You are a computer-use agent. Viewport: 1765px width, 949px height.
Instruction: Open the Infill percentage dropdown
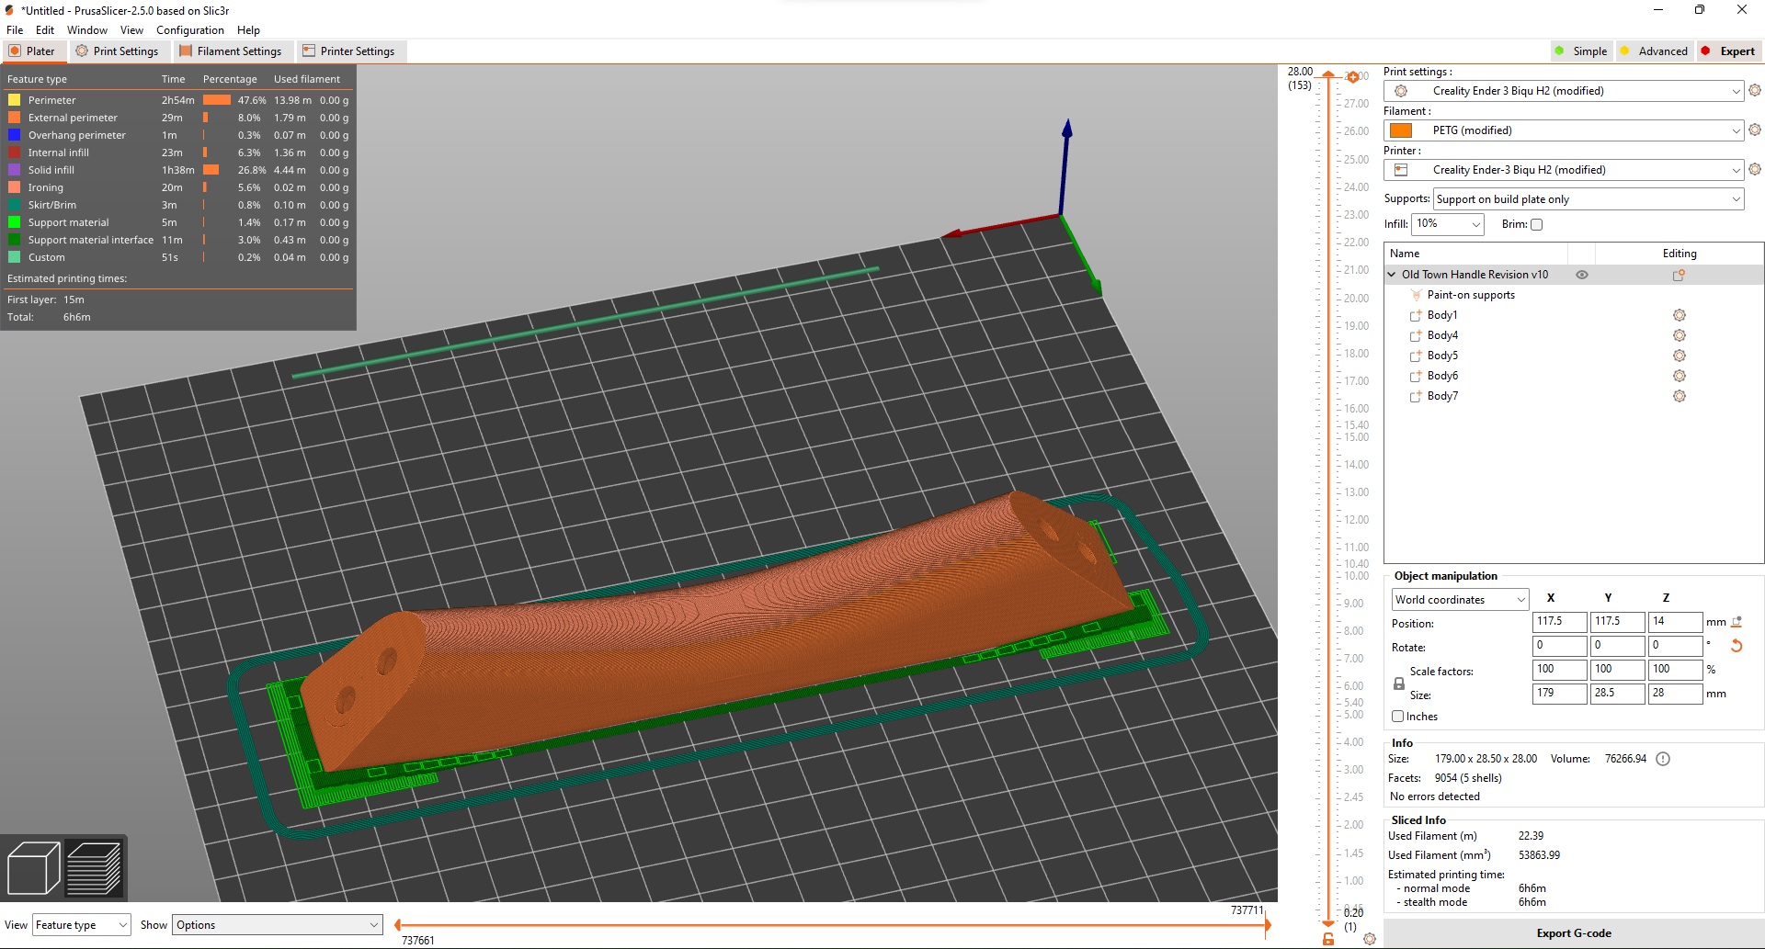(1448, 224)
